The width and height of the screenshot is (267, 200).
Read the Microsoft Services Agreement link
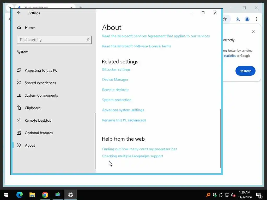[x=156, y=36]
